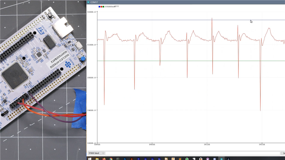Viewport: 285px width, 160px height.
Task: Focus the serial message input field
Action: click(x=192, y=153)
